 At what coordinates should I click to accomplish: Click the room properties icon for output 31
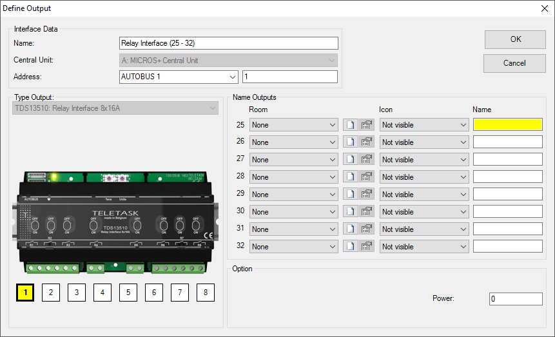[x=367, y=229]
